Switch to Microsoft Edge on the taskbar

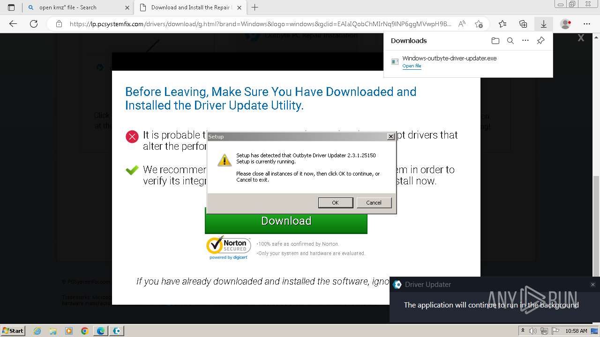pyautogui.click(x=101, y=331)
